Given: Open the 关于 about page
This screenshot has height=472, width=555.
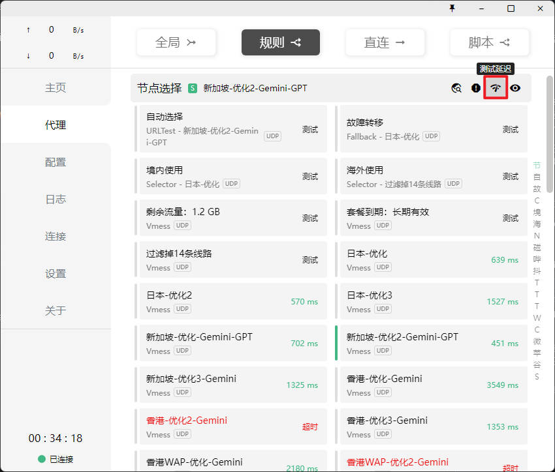Looking at the screenshot, I should point(55,310).
